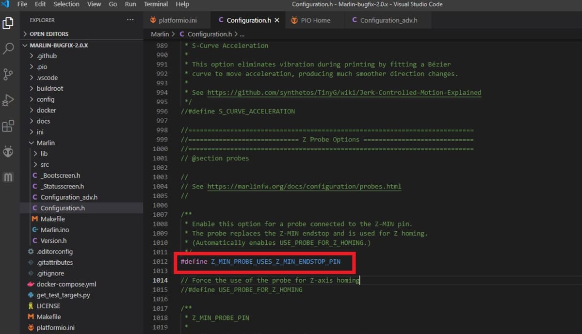Open the Run menu
The height and width of the screenshot is (334, 582).
130,4
